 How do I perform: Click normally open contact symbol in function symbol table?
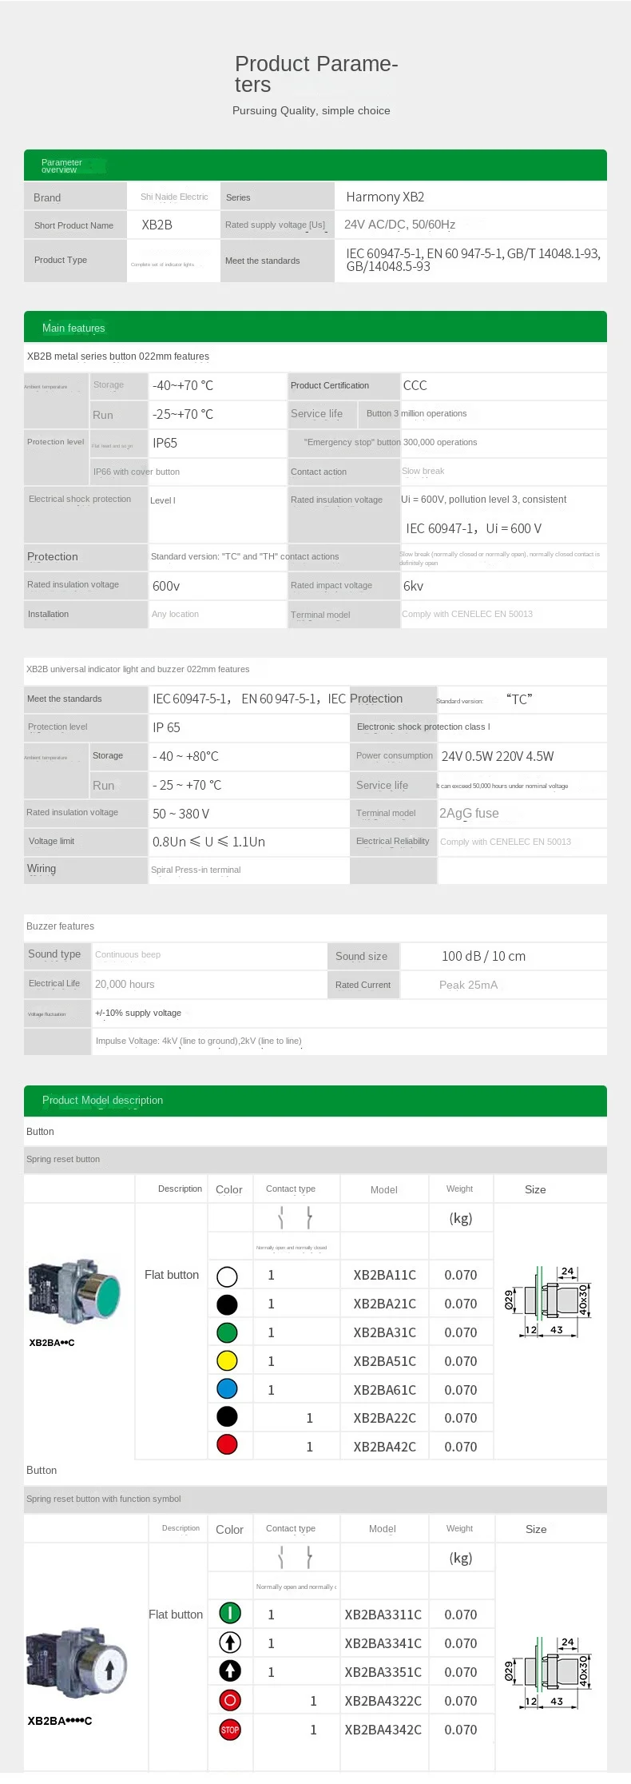coord(281,1557)
